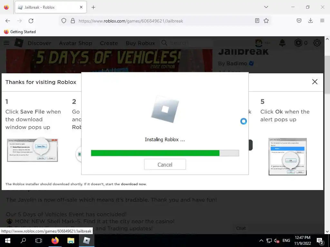Open File Explorer from taskbar
Image resolution: width=330 pixels, height=247 pixels.
71,241
